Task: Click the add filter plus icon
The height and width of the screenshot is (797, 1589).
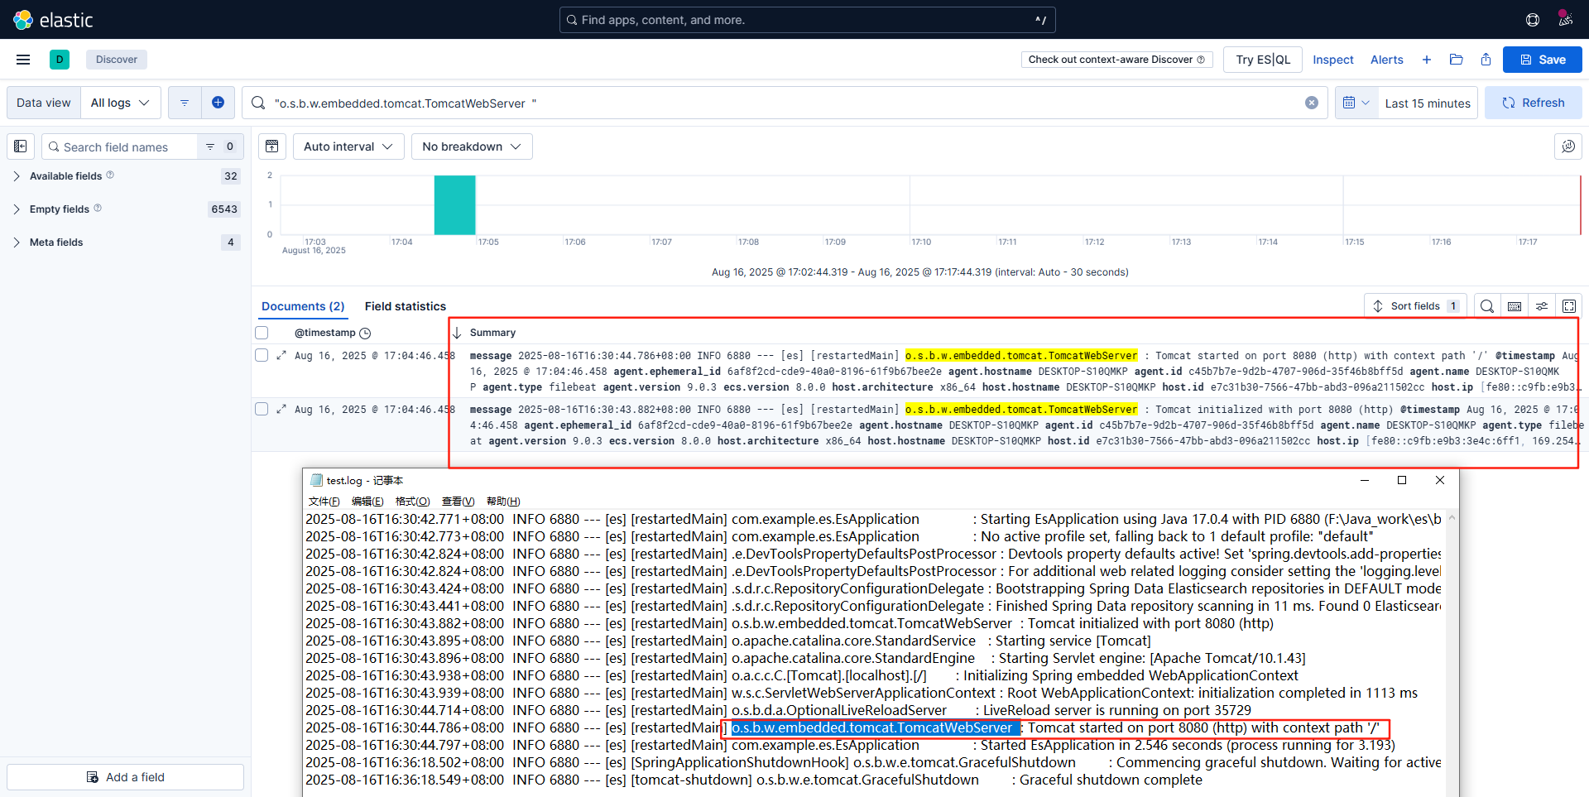Action: (x=218, y=103)
